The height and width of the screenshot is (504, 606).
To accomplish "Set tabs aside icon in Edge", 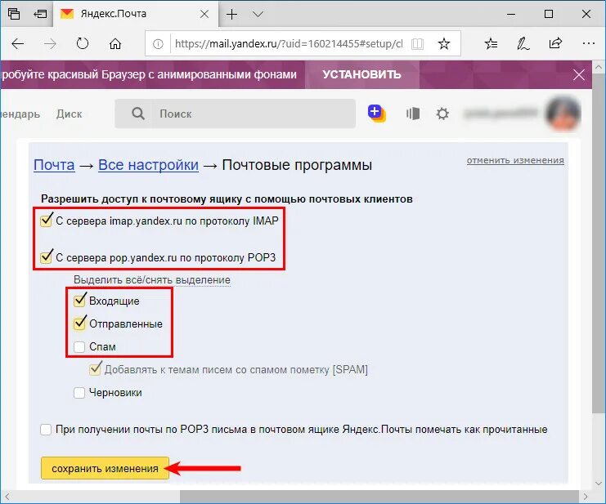I will 40,14.
